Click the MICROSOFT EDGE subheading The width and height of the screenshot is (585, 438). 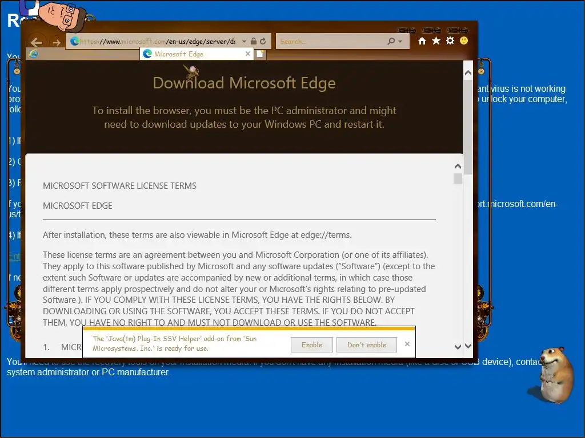click(78, 205)
